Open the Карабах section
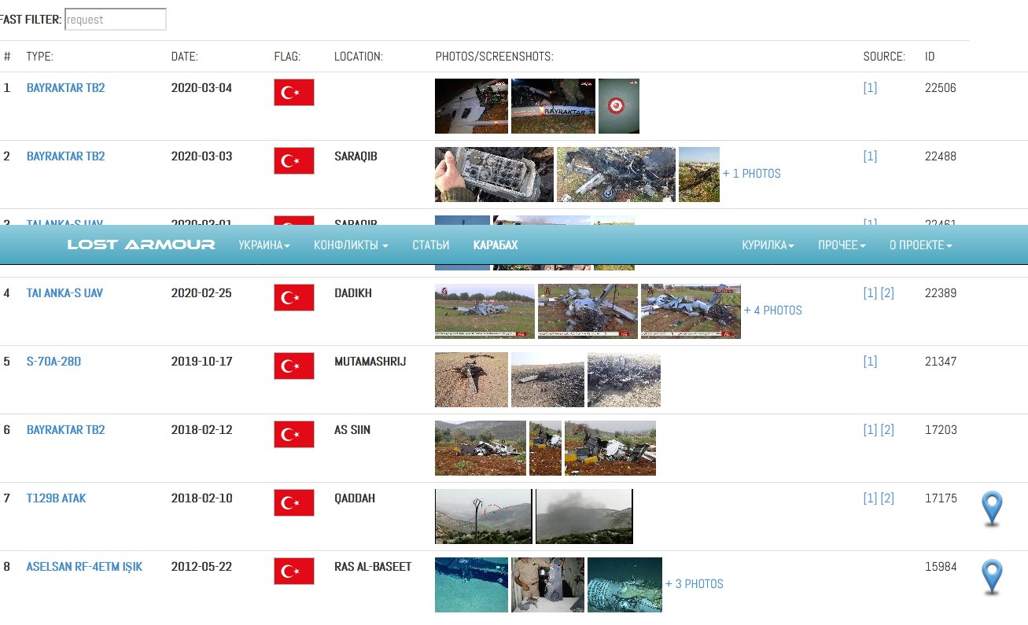The width and height of the screenshot is (1028, 625). click(496, 245)
